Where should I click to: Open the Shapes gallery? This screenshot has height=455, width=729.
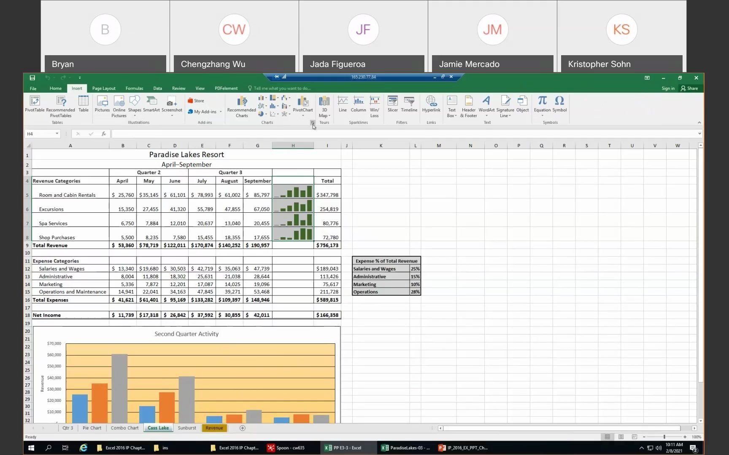(135, 107)
